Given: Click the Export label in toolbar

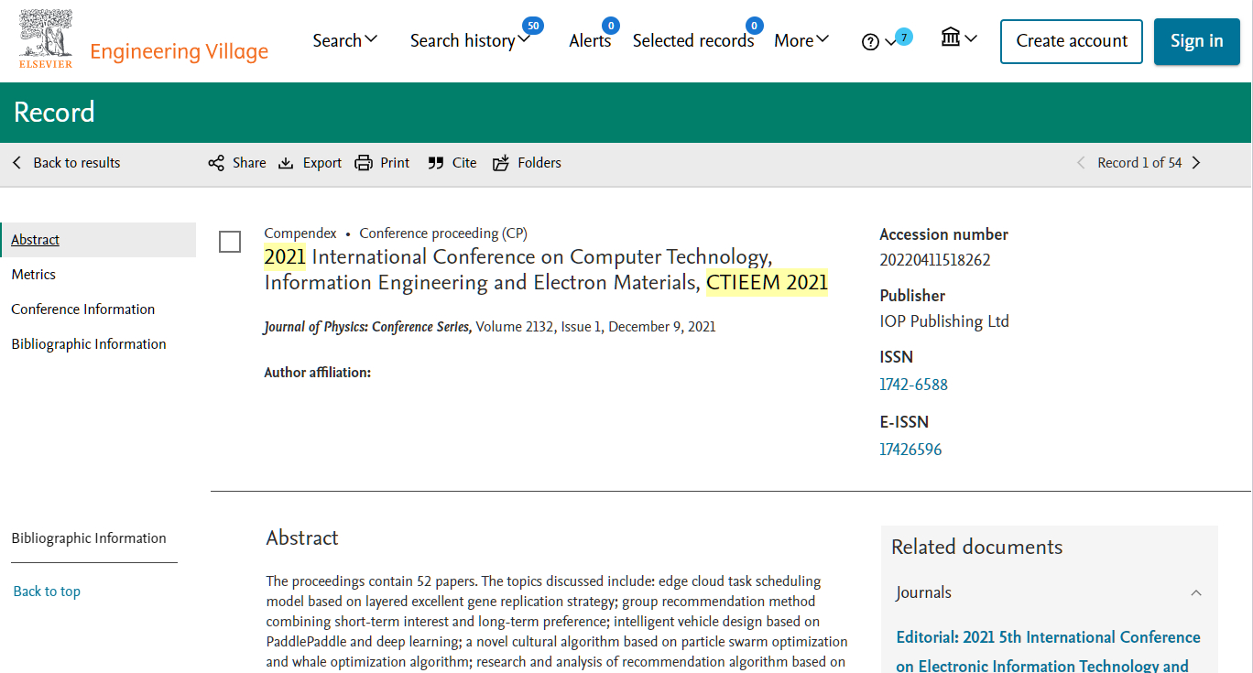Looking at the screenshot, I should point(322,163).
